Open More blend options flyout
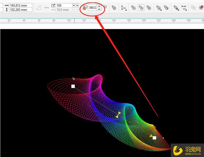 click(x=176, y=8)
